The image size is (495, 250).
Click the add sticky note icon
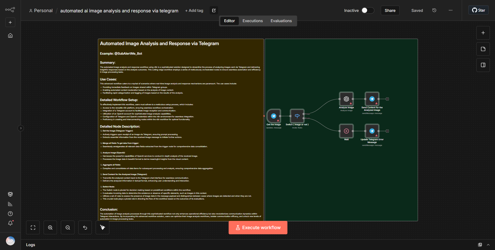pos(483,49)
